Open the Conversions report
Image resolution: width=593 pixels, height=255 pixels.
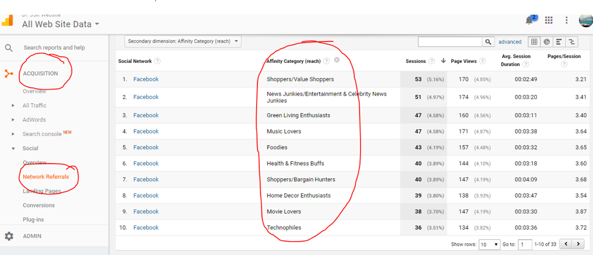[x=38, y=205]
